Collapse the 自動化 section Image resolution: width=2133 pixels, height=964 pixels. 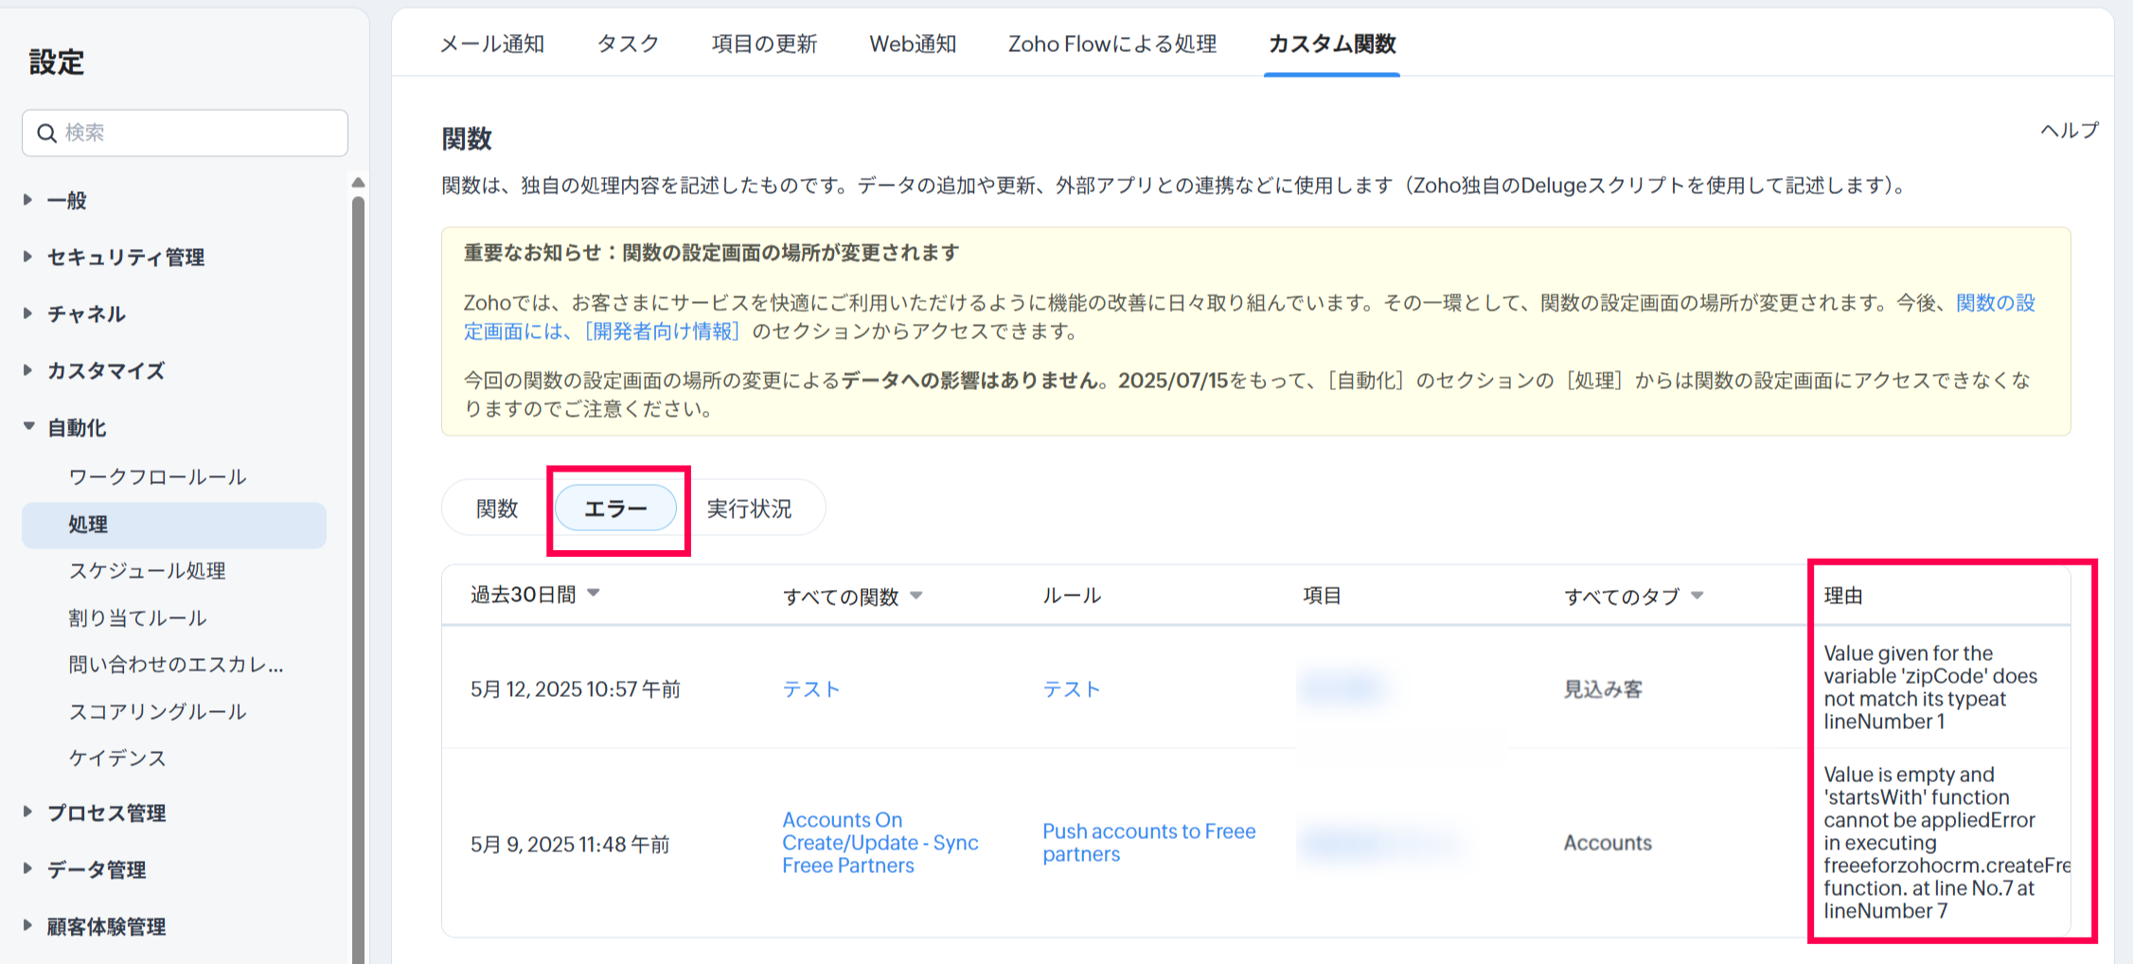click(76, 428)
